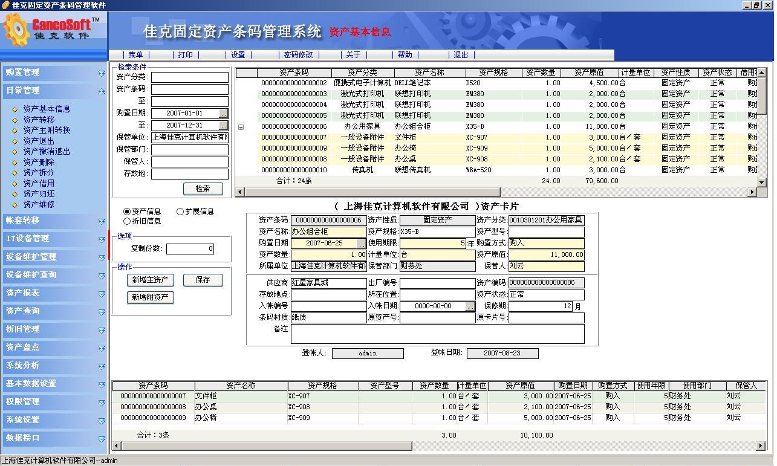This screenshot has height=466, width=777.
Task: Open the 帮助 menu
Action: [405, 55]
